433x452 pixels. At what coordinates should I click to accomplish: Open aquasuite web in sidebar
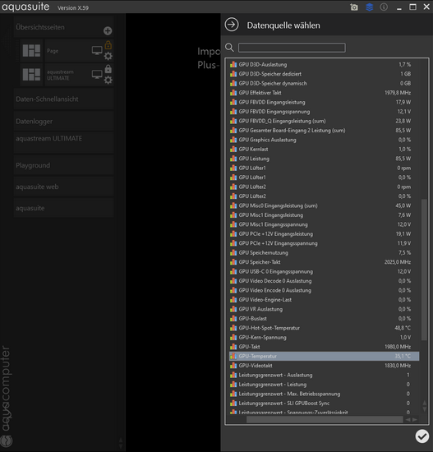coord(63,187)
